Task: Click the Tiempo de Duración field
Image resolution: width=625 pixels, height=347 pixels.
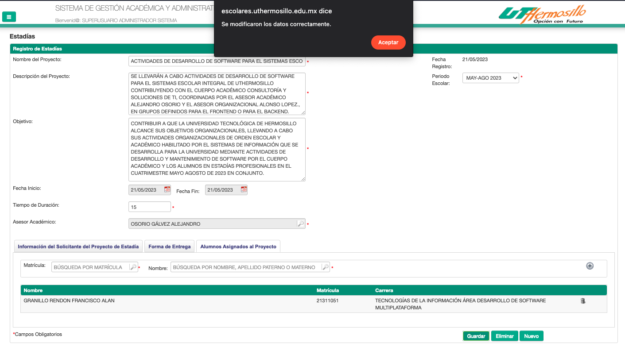Action: (x=149, y=207)
